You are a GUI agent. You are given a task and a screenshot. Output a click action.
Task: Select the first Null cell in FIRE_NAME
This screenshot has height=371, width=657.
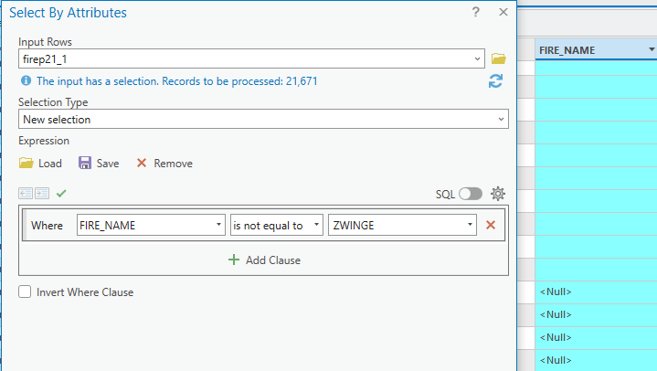pyautogui.click(x=596, y=291)
